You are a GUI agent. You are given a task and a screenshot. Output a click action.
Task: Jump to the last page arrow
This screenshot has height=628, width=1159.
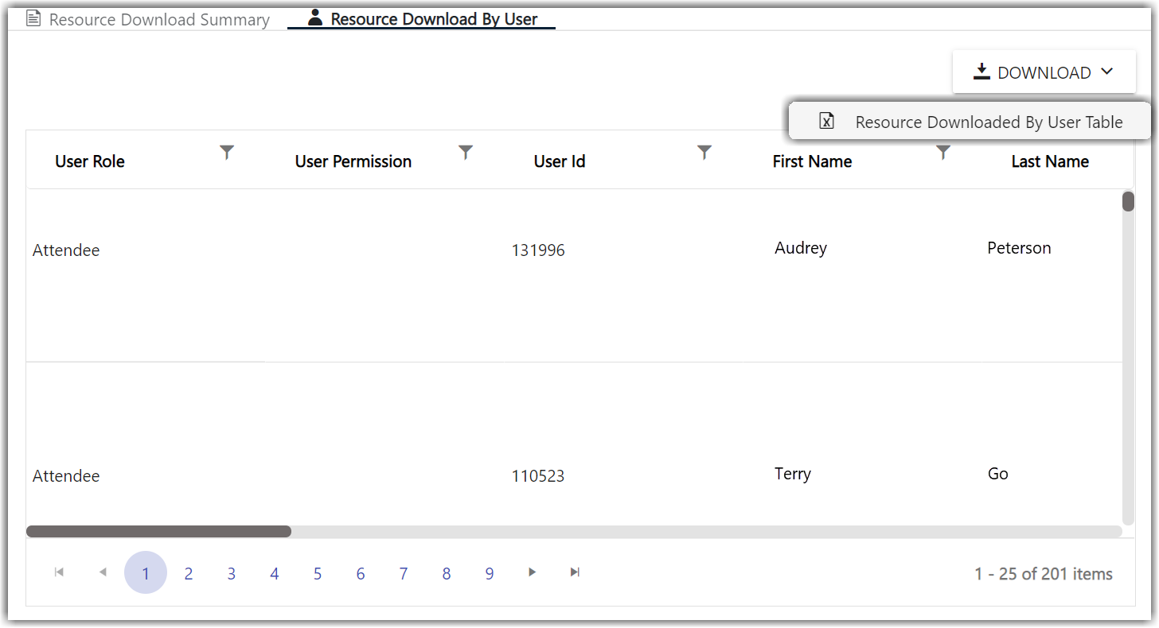[575, 572]
